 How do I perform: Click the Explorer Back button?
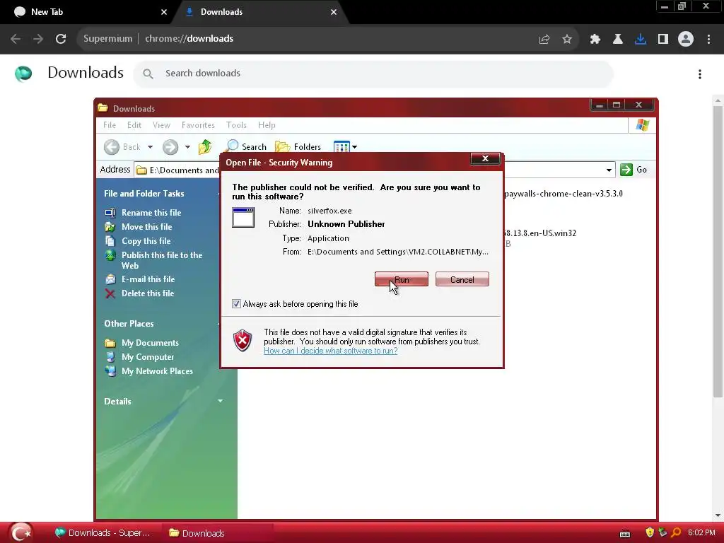[x=123, y=147]
